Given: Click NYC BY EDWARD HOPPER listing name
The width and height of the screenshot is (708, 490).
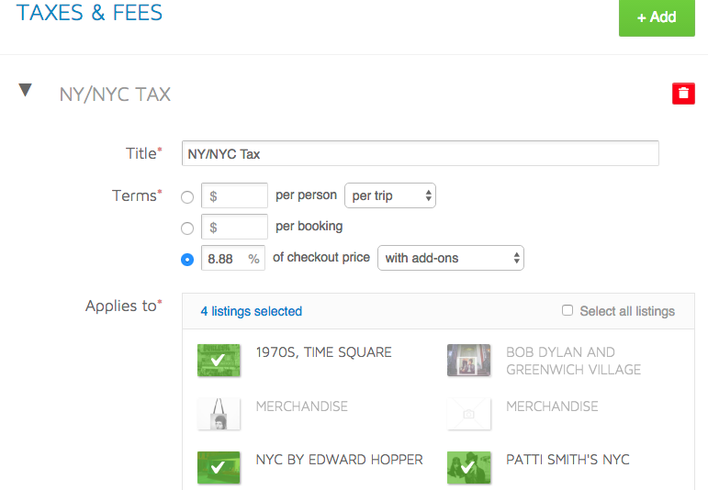Looking at the screenshot, I should [x=340, y=460].
